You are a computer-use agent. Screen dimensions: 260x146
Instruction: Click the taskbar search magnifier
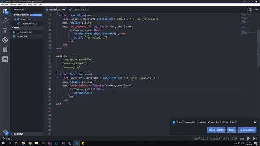click(10, 143)
